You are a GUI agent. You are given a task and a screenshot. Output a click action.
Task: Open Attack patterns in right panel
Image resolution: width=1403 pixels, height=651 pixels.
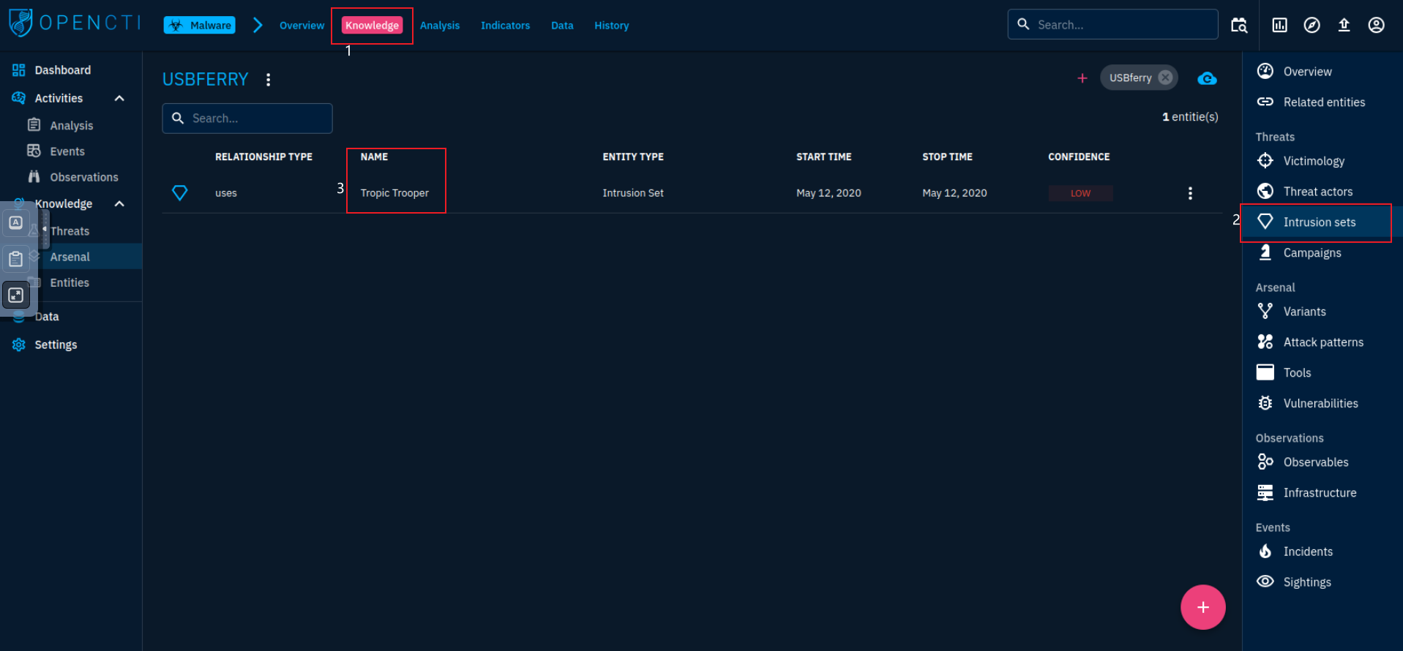click(x=1322, y=342)
